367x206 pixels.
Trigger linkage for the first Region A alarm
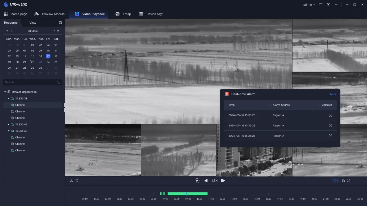click(330, 115)
